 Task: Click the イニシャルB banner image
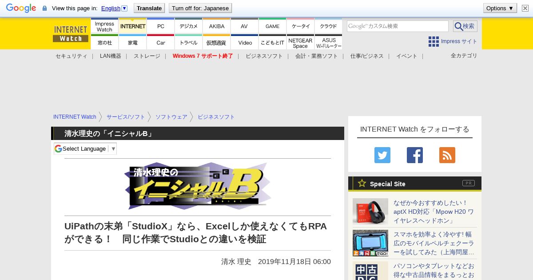(198, 186)
